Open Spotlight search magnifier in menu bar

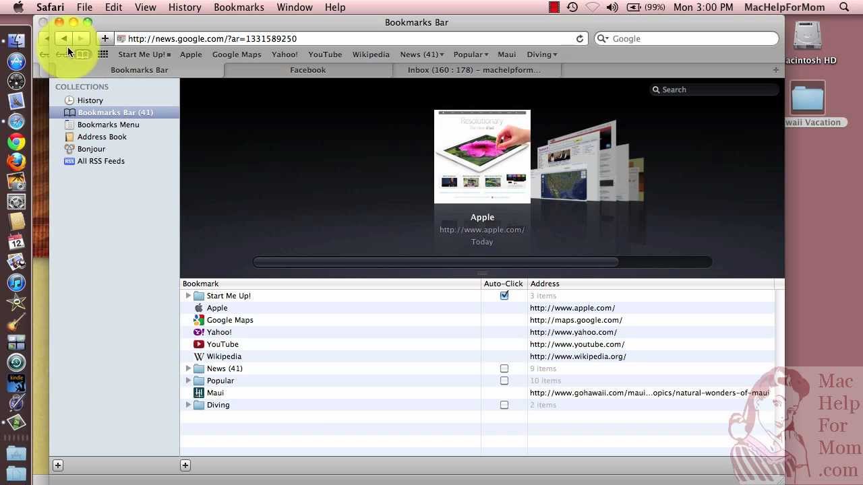click(844, 7)
